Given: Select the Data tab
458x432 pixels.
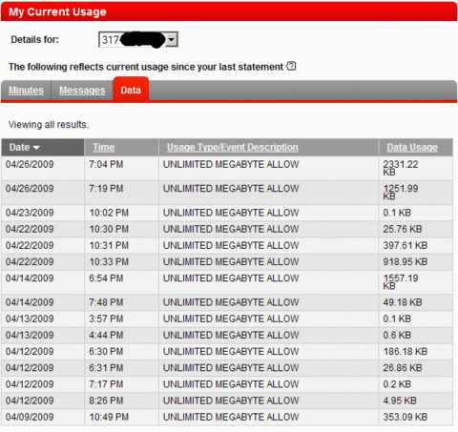Looking at the screenshot, I should [x=131, y=90].
